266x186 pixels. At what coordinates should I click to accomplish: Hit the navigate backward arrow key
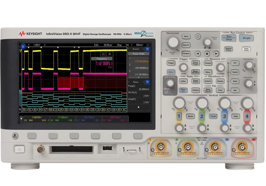[198, 54]
